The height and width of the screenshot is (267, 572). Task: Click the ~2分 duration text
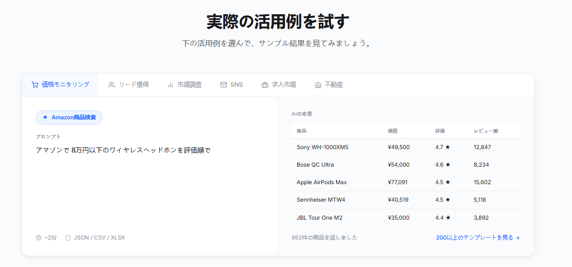pos(50,238)
